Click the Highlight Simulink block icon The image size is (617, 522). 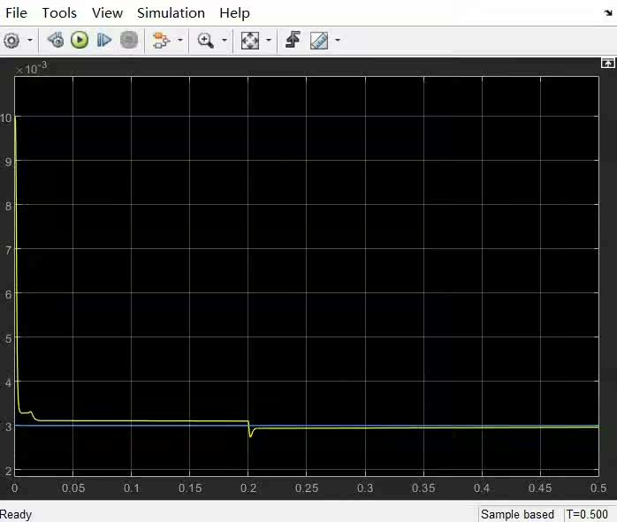point(161,40)
